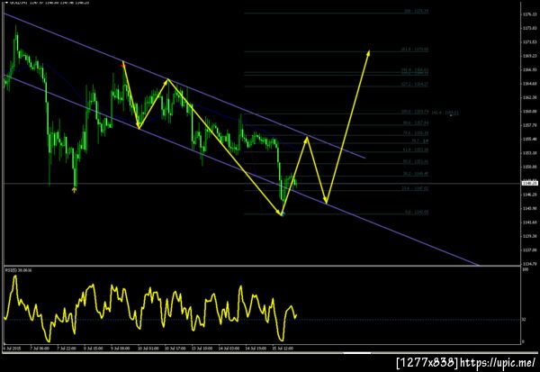The width and height of the screenshot is (540, 372).
Task: Click the 9 Jul 08:00 time axis label
Action: click(x=121, y=349)
